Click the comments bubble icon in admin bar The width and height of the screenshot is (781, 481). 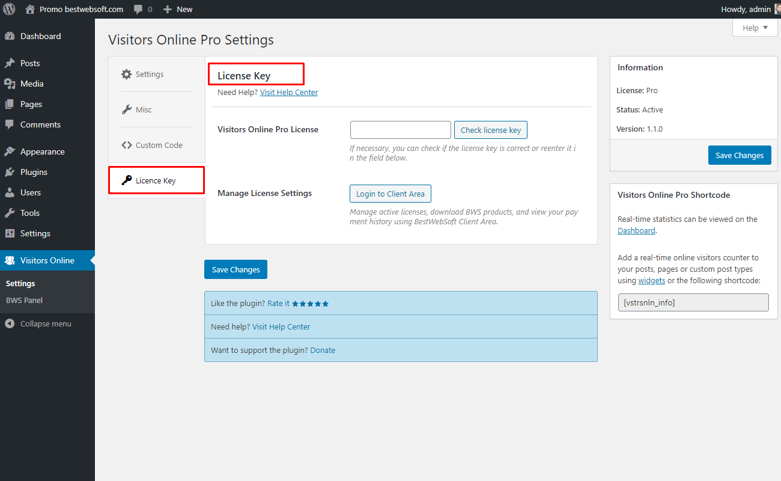[138, 10]
